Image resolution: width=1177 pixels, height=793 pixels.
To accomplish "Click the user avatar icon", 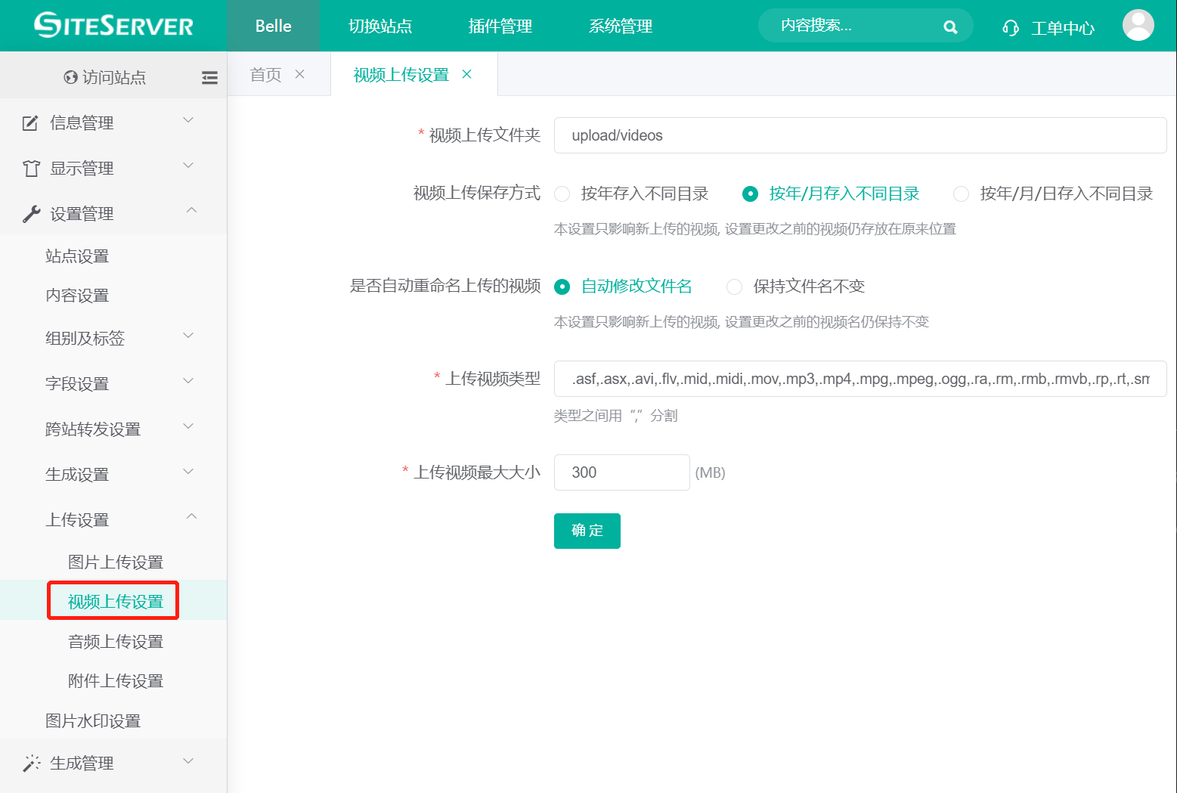I will pos(1138,24).
